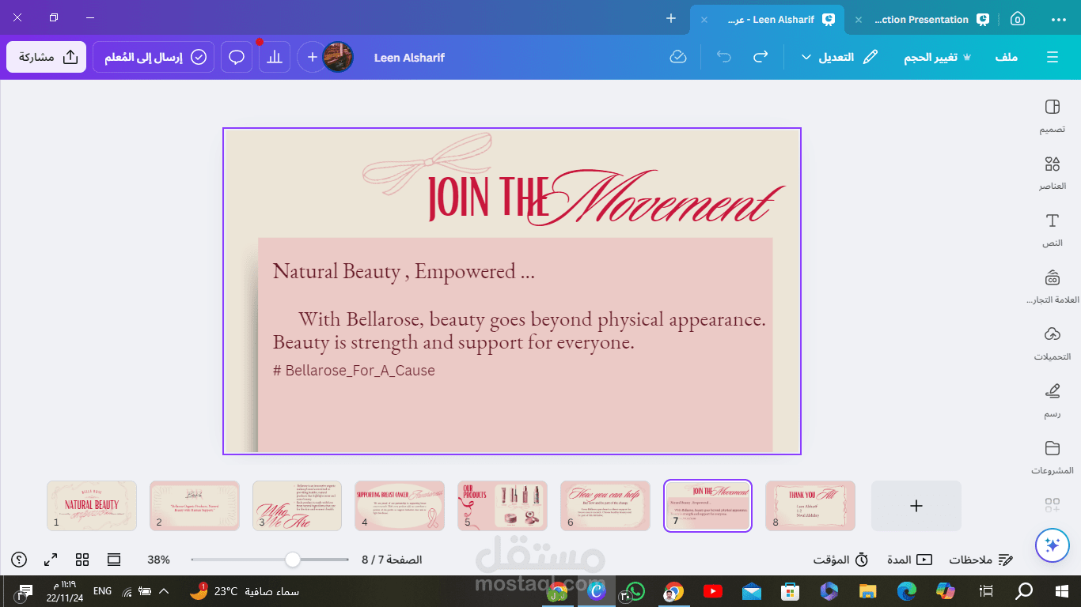Open YouTube from the taskbar

[x=712, y=591]
